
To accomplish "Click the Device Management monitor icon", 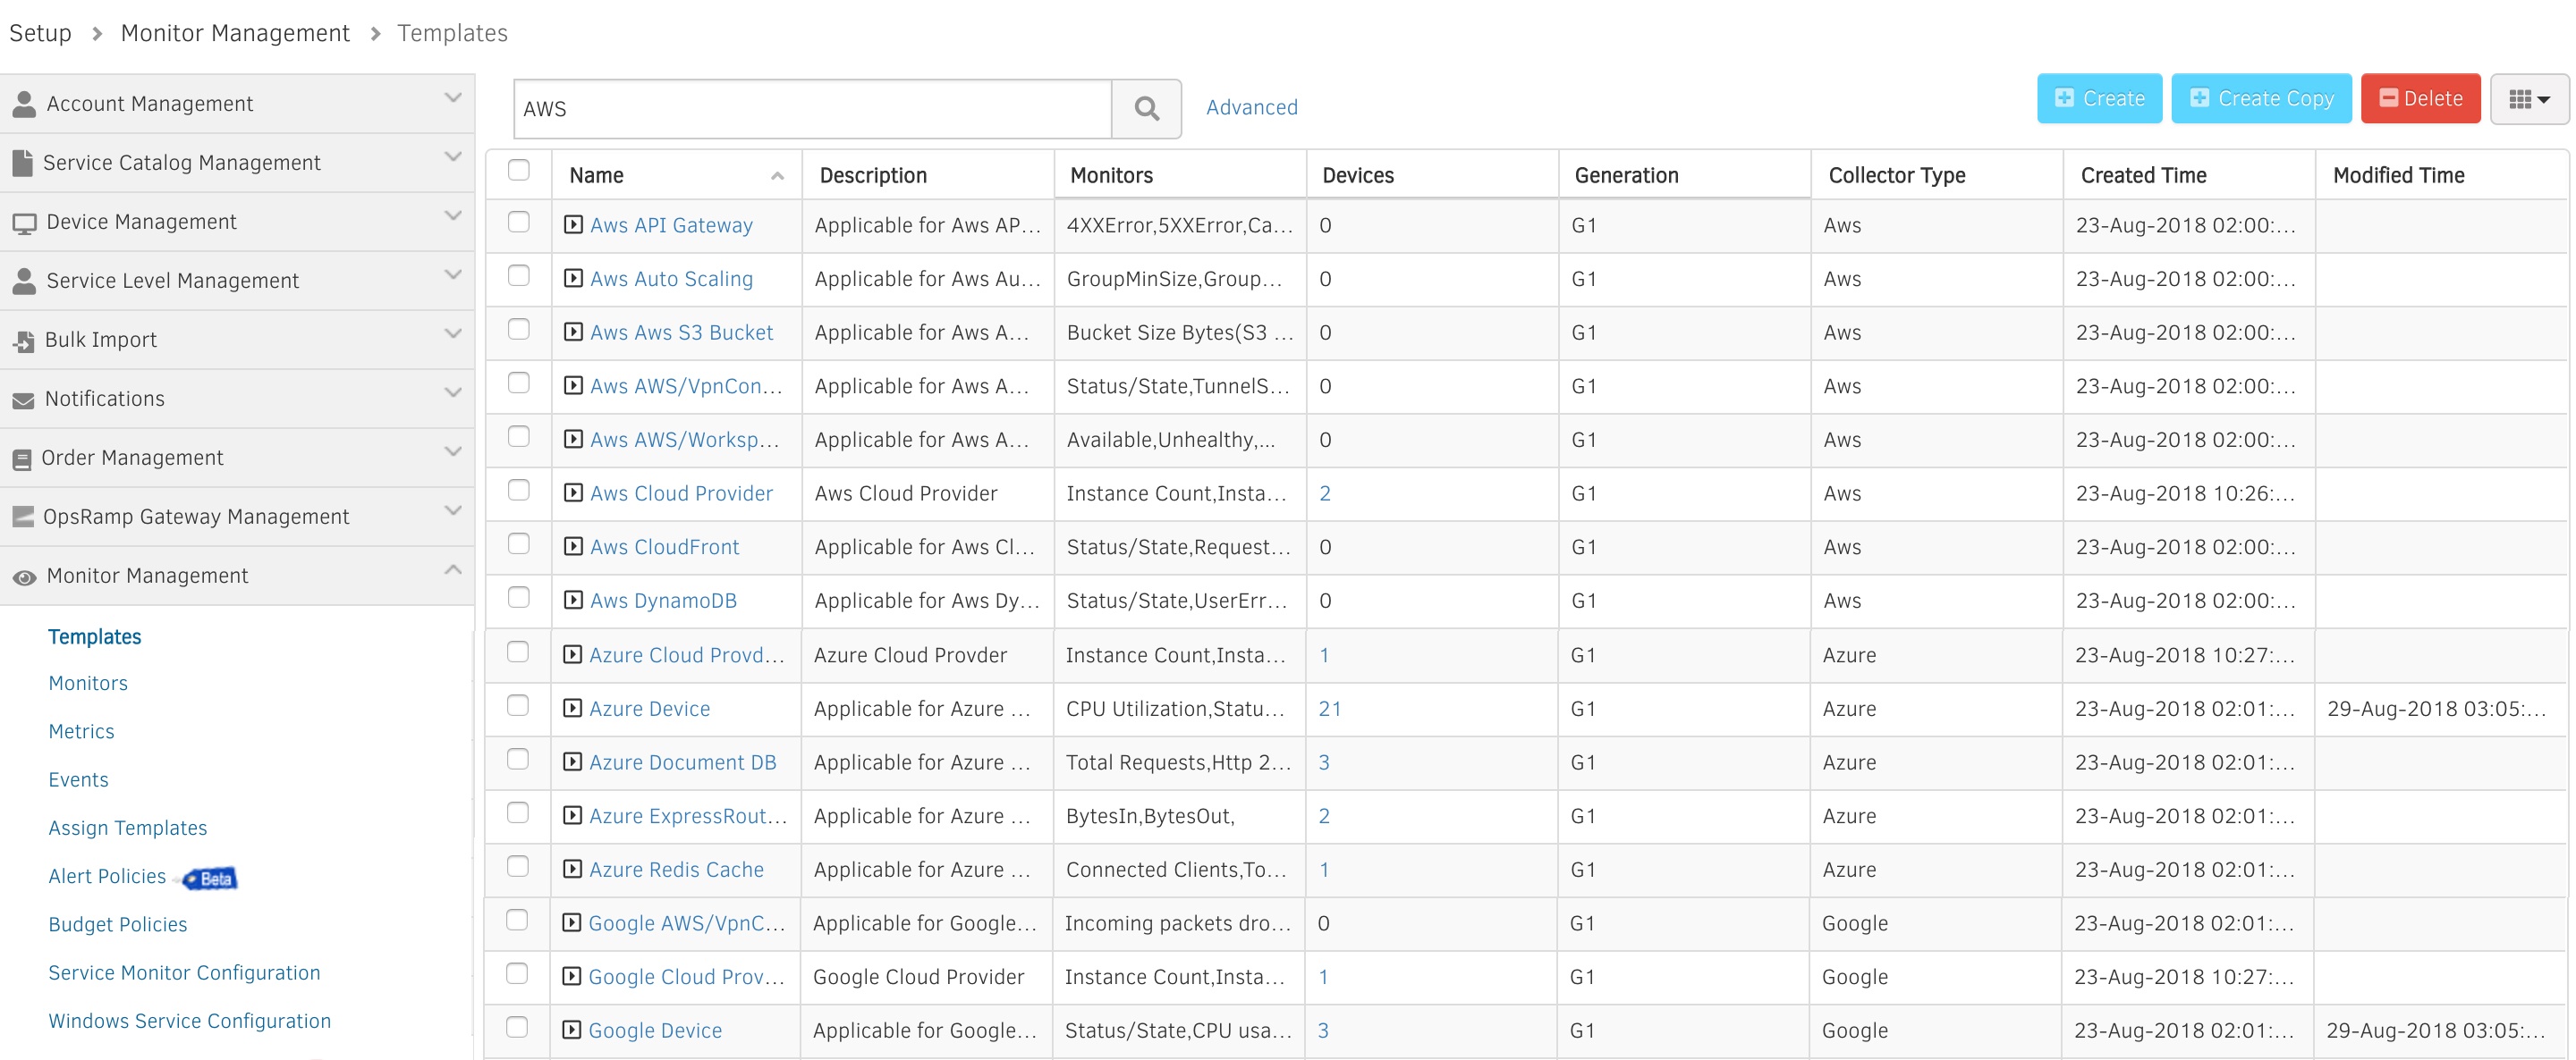I will pyautogui.click(x=25, y=223).
